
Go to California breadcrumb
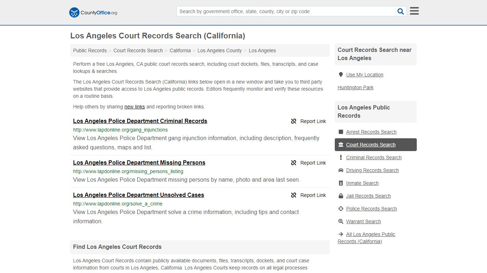[180, 50]
